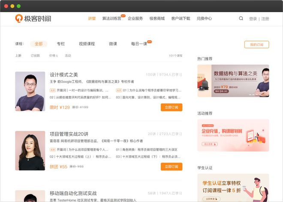283x202 pixels.
Task: Open the search magnifier icon
Action: coord(241,18)
